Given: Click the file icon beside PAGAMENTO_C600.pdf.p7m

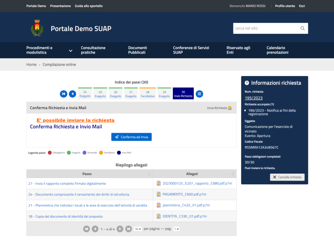Looking at the screenshot, I should point(158,194).
